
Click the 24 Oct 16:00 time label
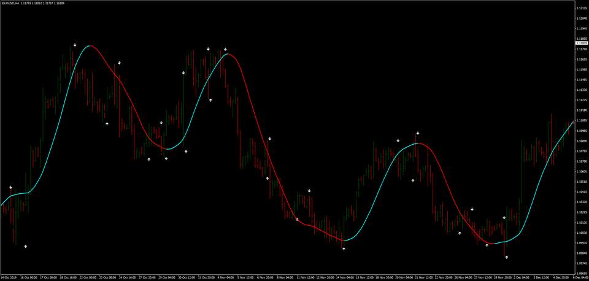[x=128, y=277]
